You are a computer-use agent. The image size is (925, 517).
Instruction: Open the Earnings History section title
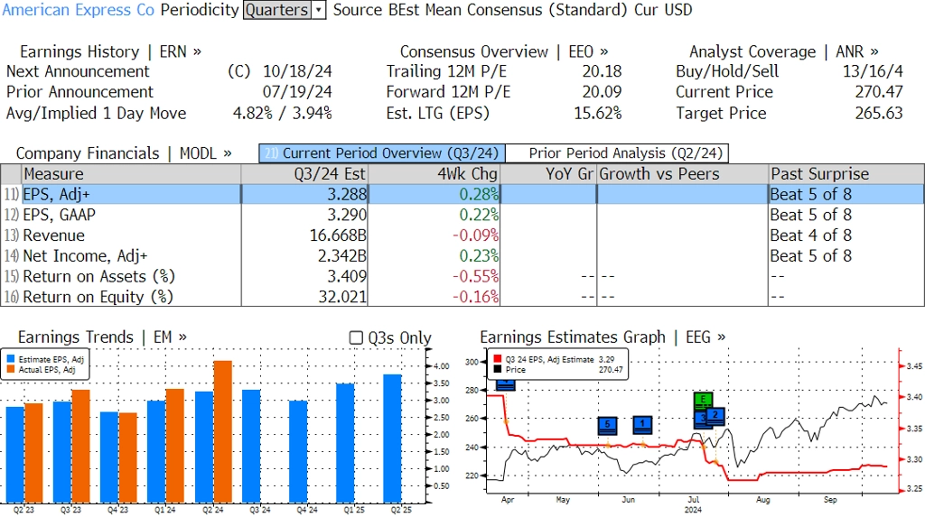tap(79, 51)
